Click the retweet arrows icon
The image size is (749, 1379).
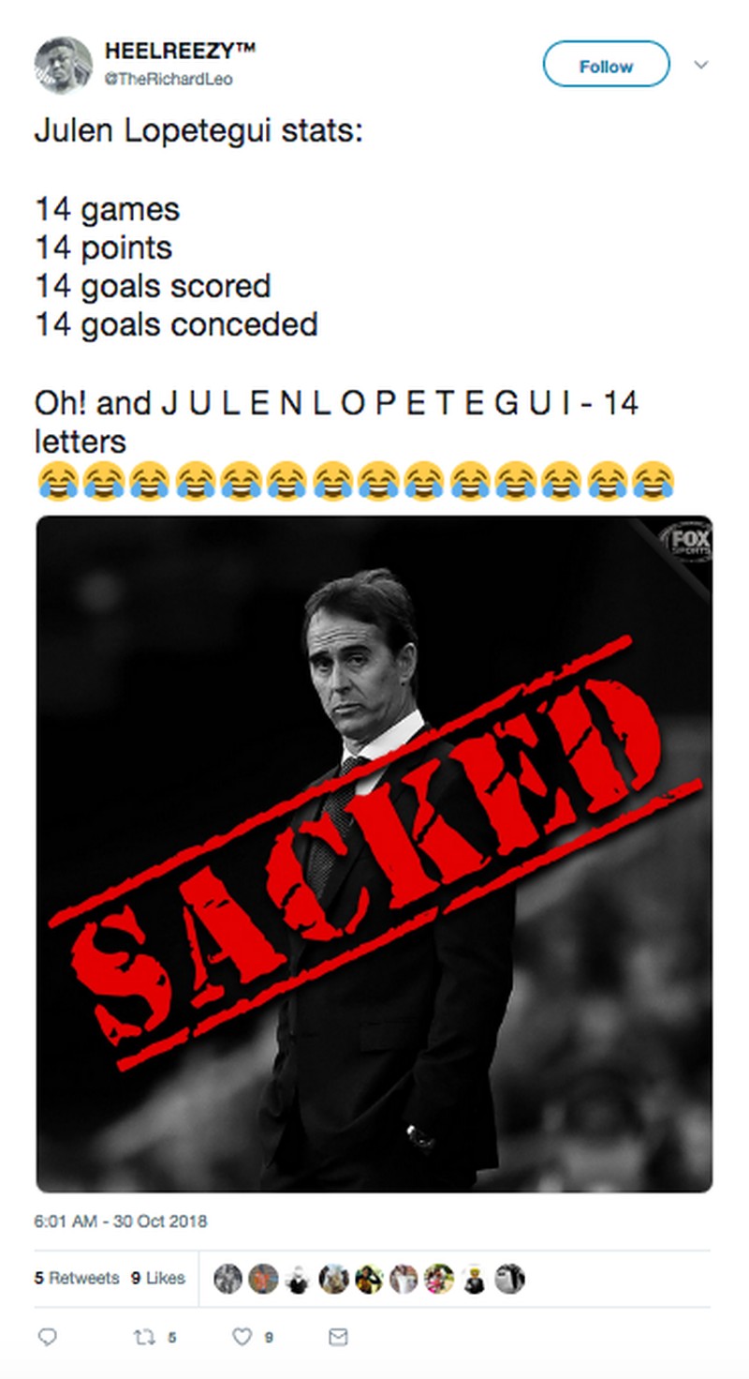[x=144, y=1338]
